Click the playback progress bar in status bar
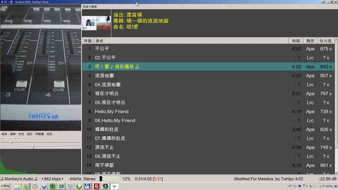This screenshot has width=338, height=190. coord(109,179)
